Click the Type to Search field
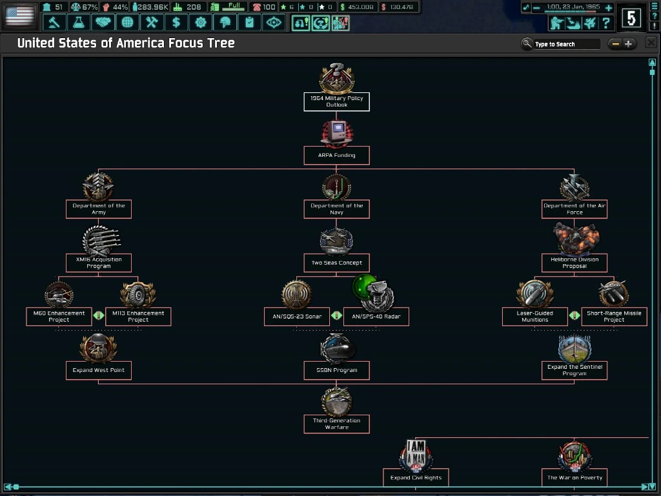Screen dimensions: 661x496 [565, 43]
